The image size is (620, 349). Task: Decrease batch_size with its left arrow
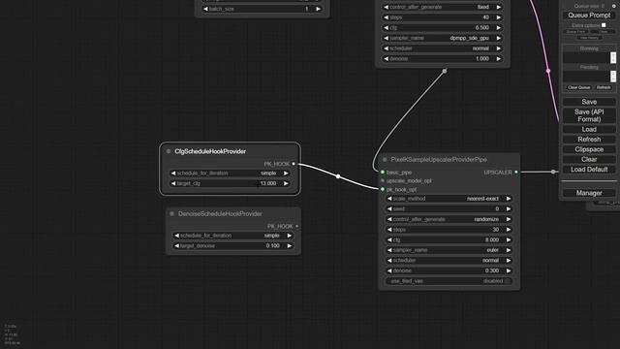click(x=205, y=9)
